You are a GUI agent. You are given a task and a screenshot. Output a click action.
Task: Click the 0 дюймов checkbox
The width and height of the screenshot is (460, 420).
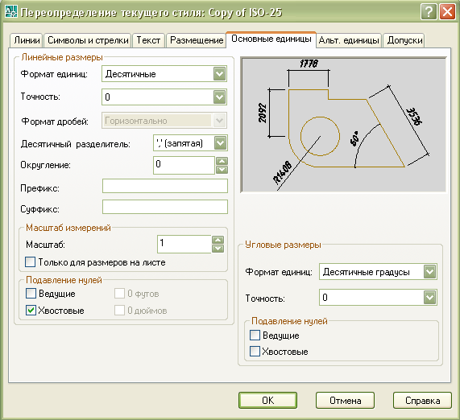[x=119, y=310]
